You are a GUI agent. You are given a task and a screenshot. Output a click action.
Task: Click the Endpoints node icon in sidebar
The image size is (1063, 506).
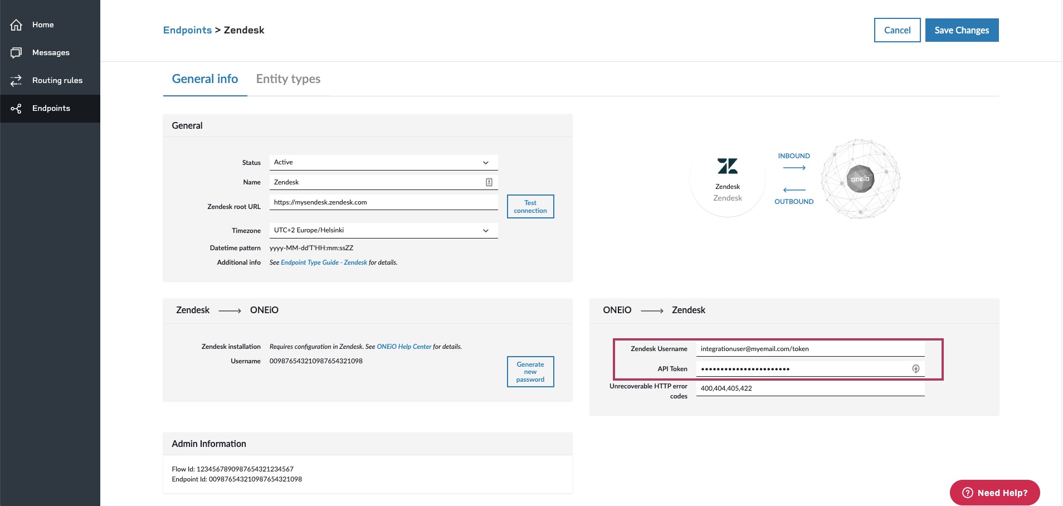pos(16,108)
